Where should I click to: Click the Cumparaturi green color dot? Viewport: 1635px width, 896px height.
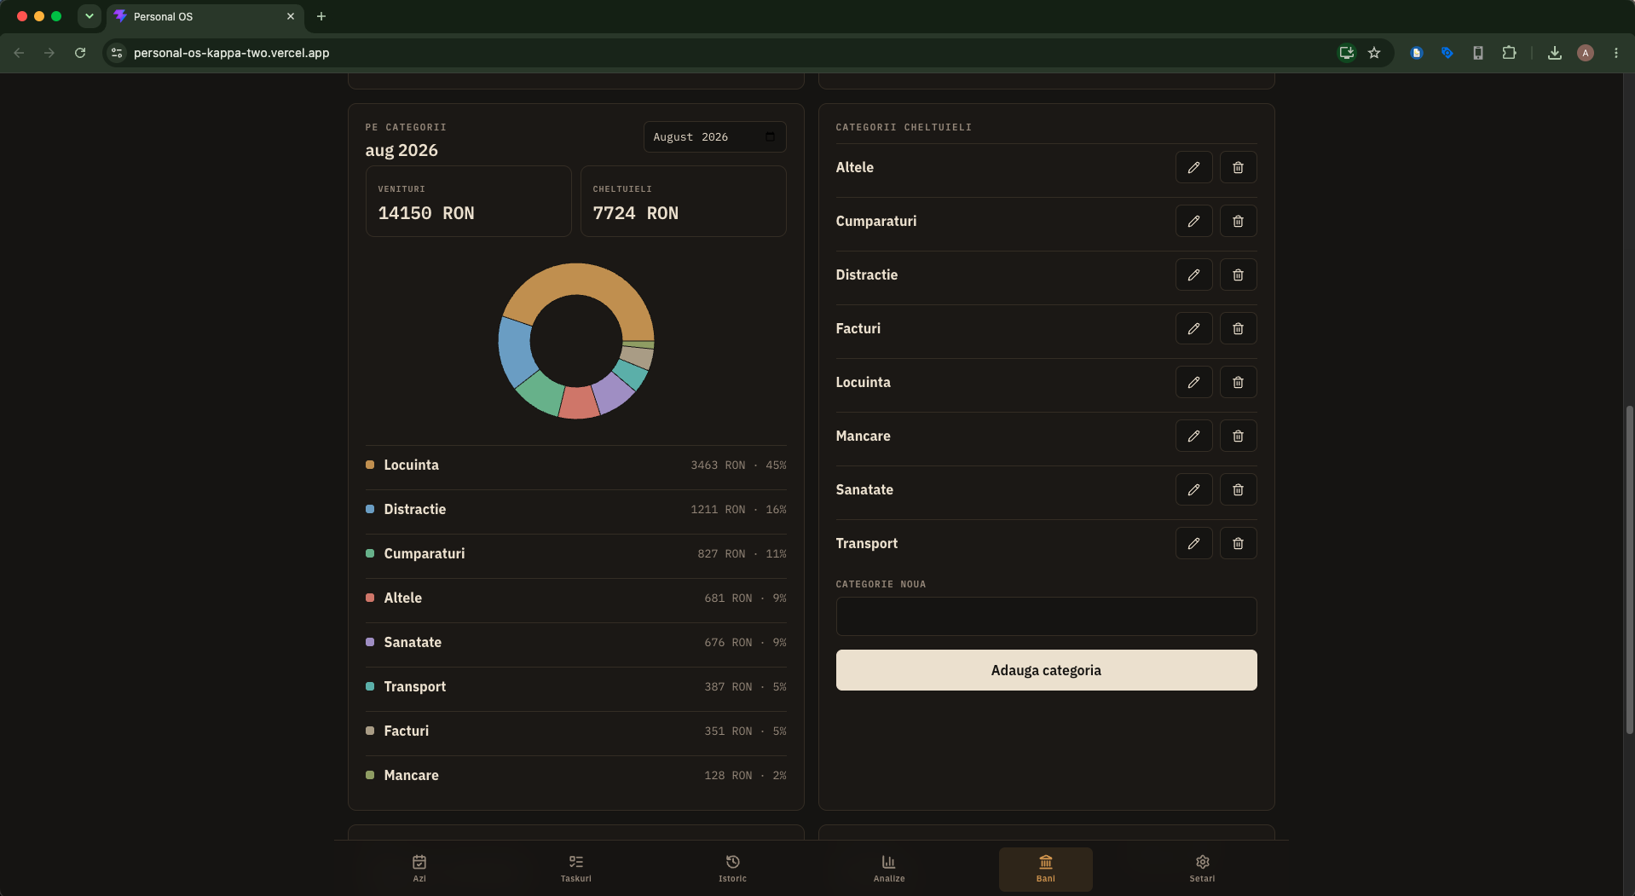tap(370, 553)
